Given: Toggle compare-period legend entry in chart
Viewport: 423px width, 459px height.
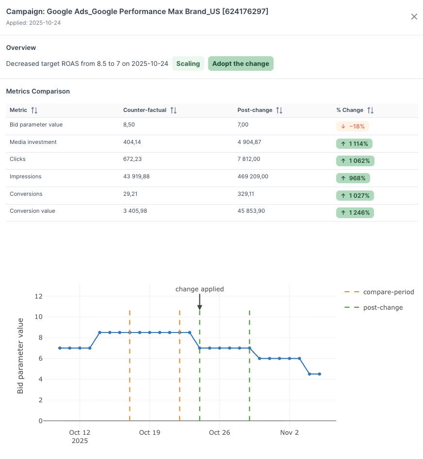Looking at the screenshot, I should (378, 292).
